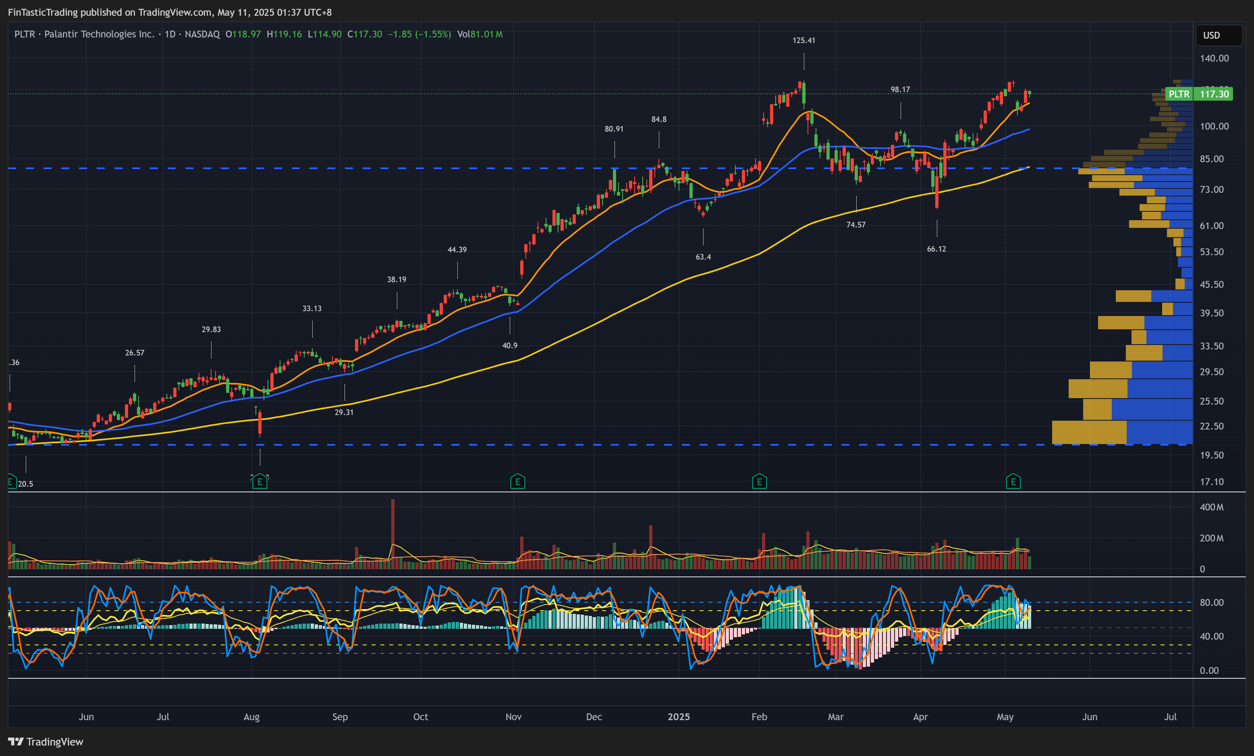Click the 73.00 price axis label

[1212, 189]
